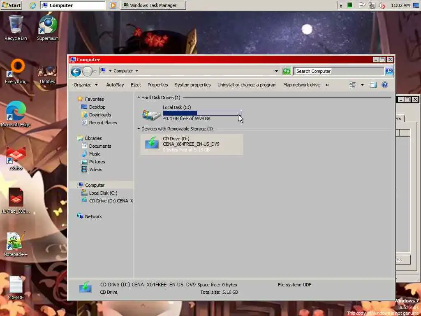Select CD Drive (D:) in main pane

(x=192, y=144)
